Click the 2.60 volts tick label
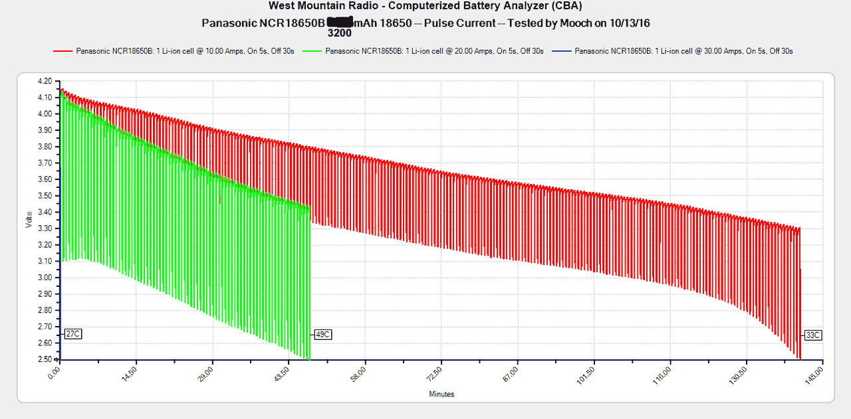 [45, 343]
